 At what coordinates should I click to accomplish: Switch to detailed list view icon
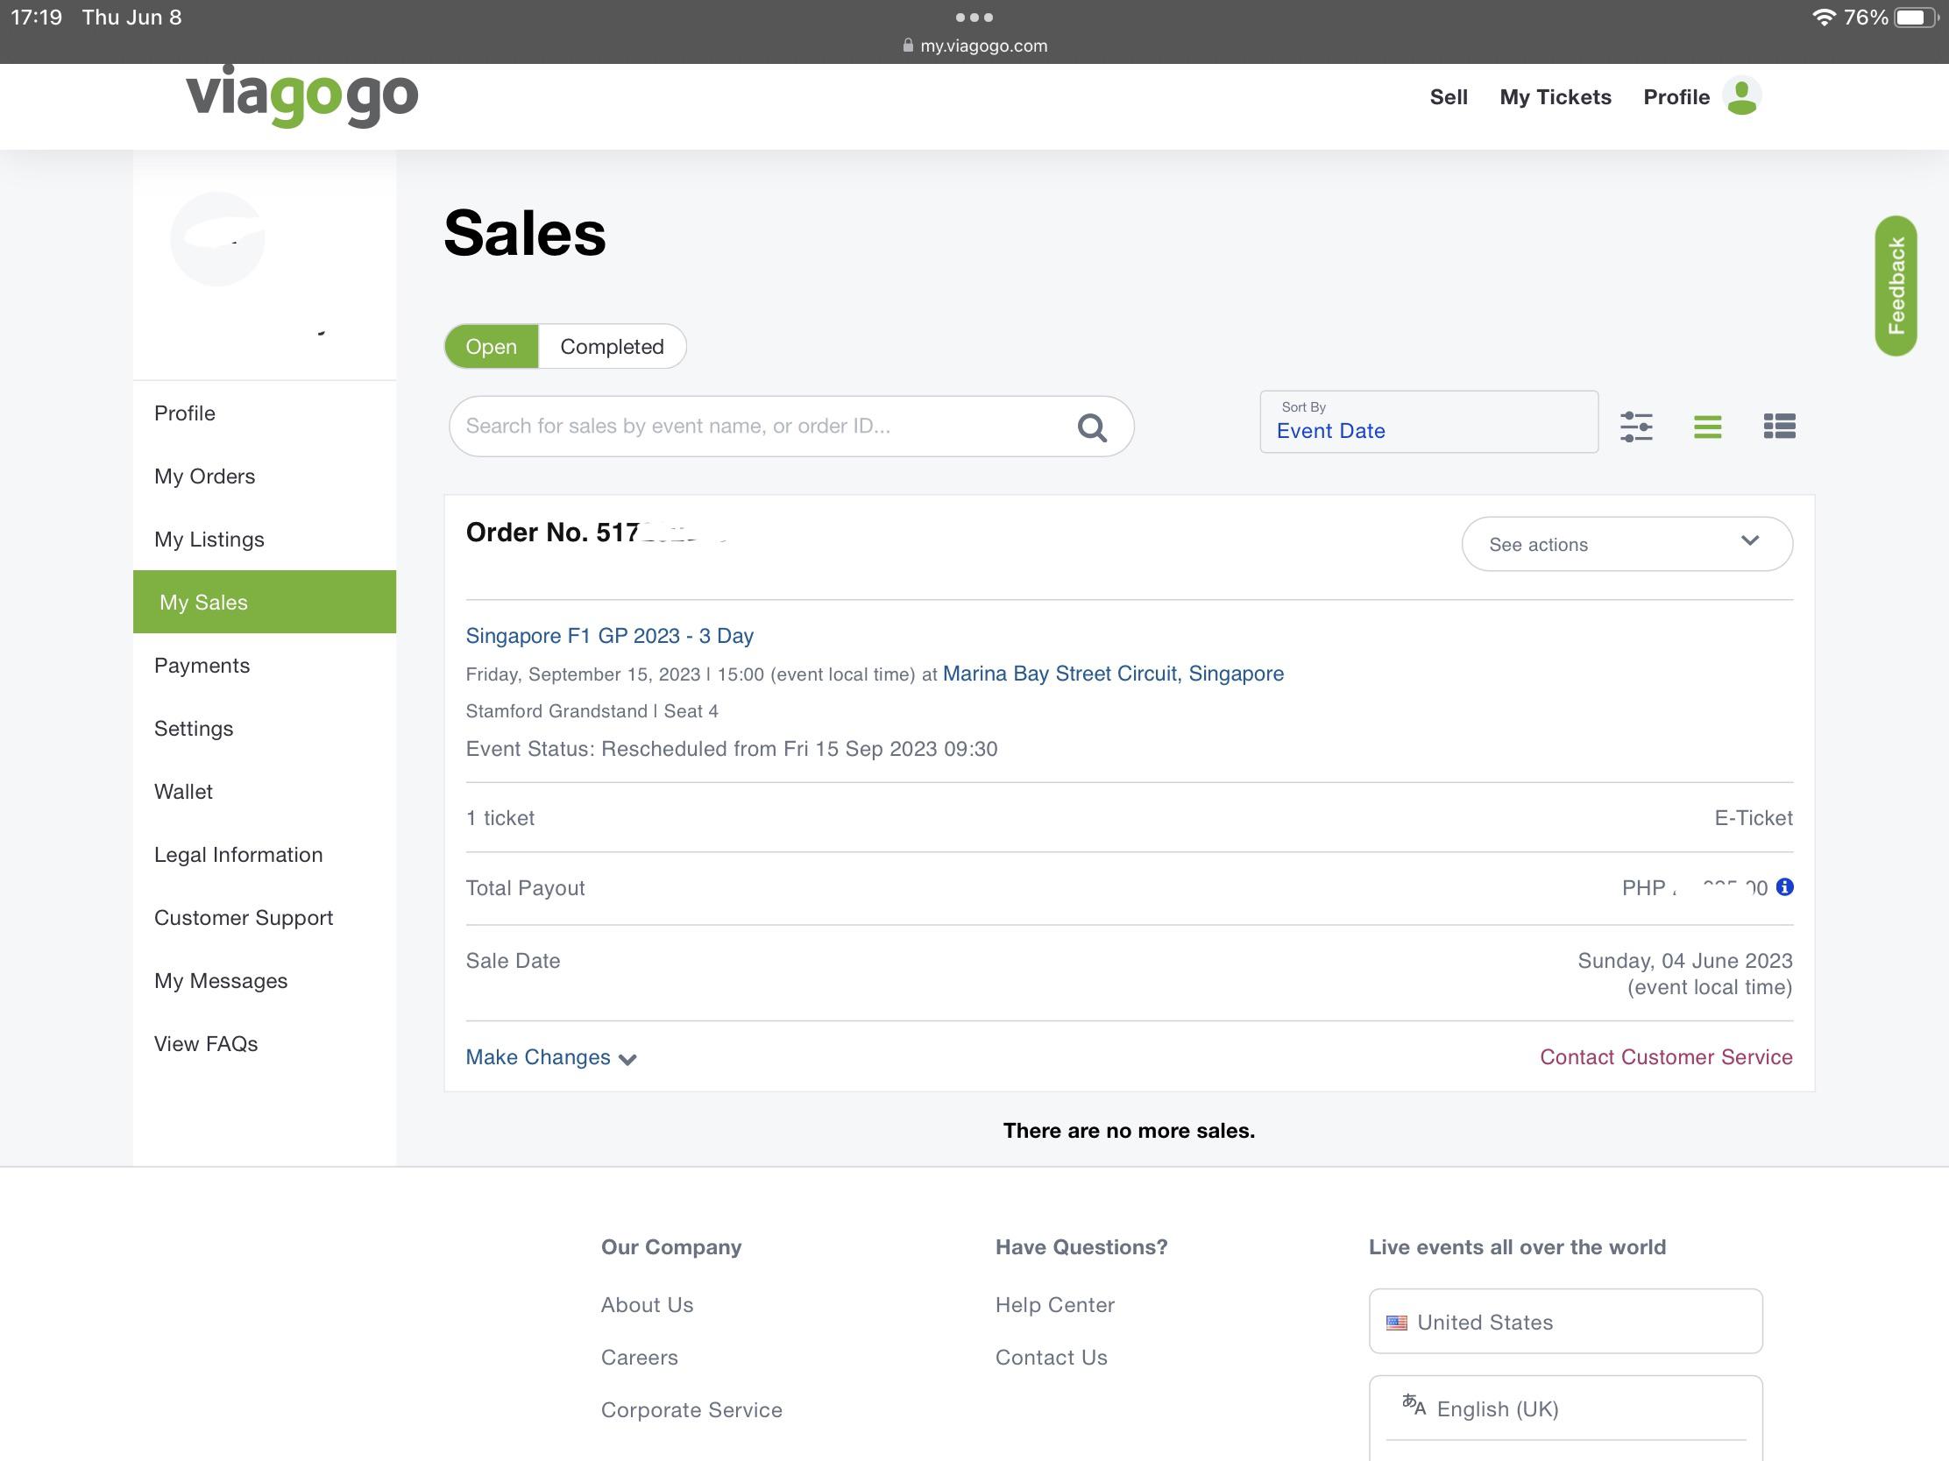coord(1778,427)
